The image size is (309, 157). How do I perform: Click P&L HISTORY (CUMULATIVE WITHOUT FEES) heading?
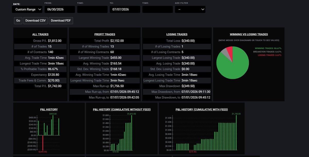tap(122, 110)
